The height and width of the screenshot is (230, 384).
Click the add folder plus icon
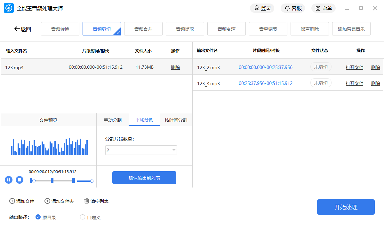point(47,201)
